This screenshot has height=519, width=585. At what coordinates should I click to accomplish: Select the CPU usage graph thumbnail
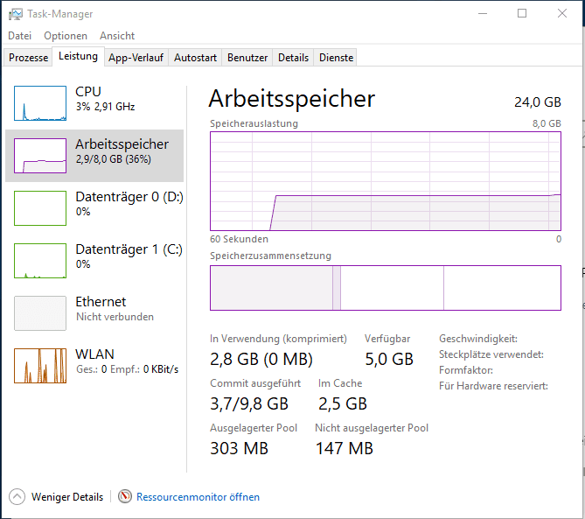tap(40, 103)
